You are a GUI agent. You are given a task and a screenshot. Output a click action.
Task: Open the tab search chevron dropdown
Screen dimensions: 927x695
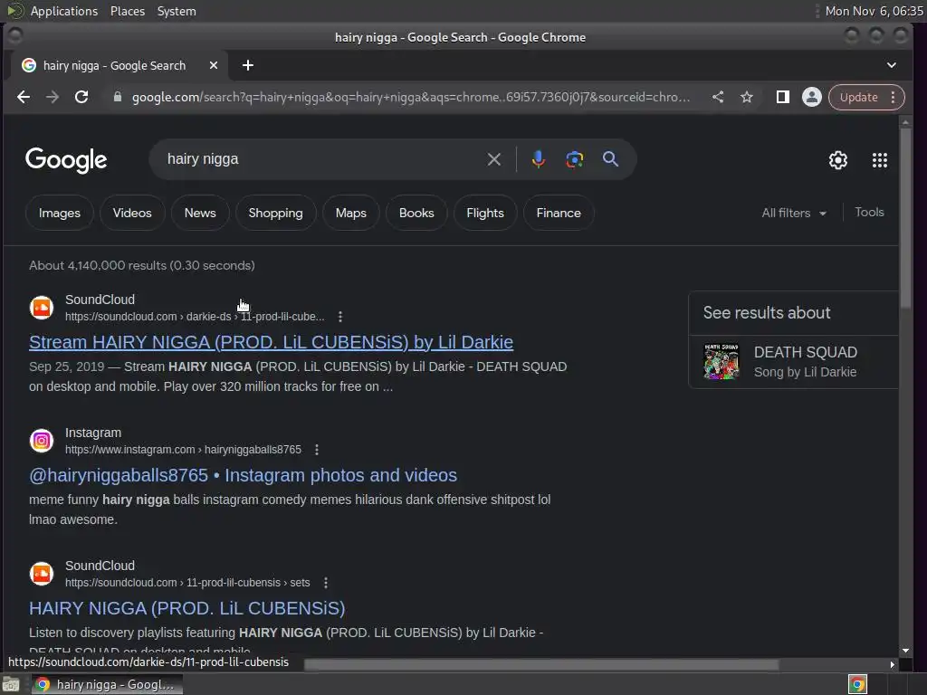[892, 65]
